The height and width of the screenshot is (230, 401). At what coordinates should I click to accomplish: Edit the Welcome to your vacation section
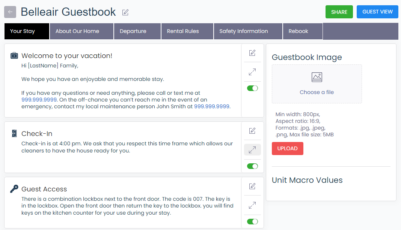point(252,53)
